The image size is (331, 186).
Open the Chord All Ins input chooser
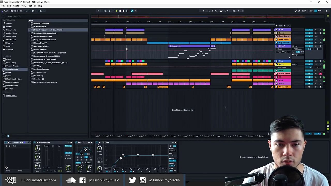point(297,46)
